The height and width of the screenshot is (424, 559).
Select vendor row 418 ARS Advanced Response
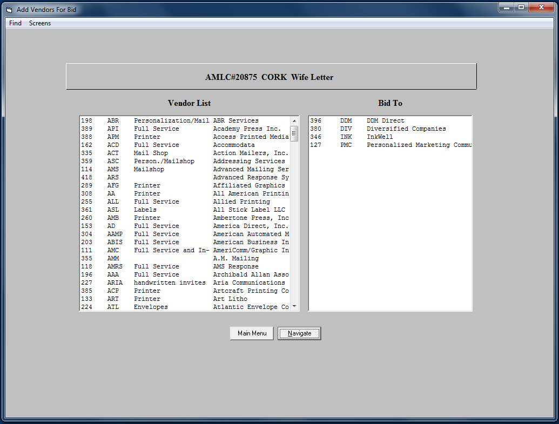[x=185, y=177]
